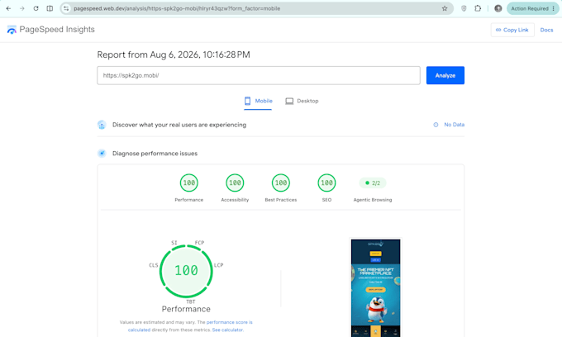Bookmark this page with the star icon
562x337 pixels.
(445, 8)
